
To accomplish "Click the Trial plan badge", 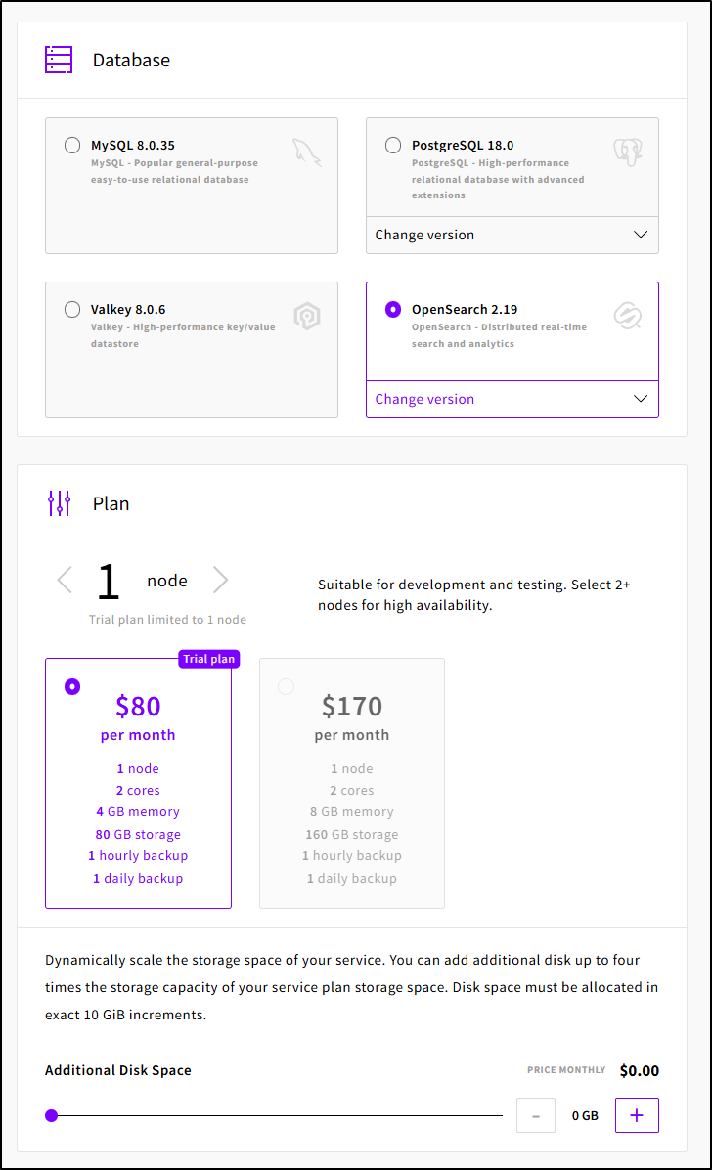I will (209, 659).
